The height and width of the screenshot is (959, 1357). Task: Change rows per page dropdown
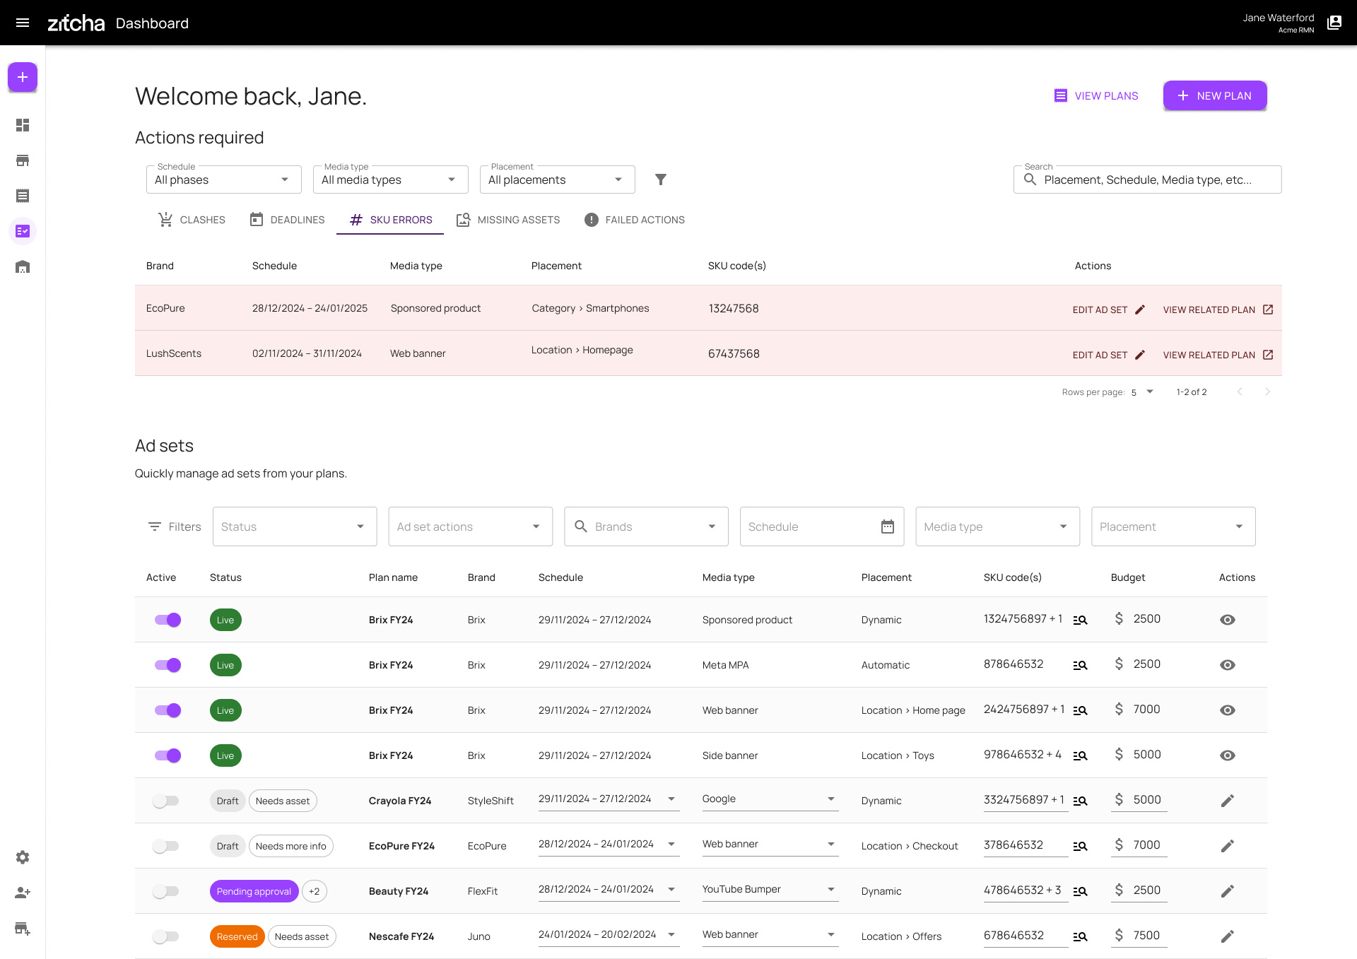(1142, 392)
